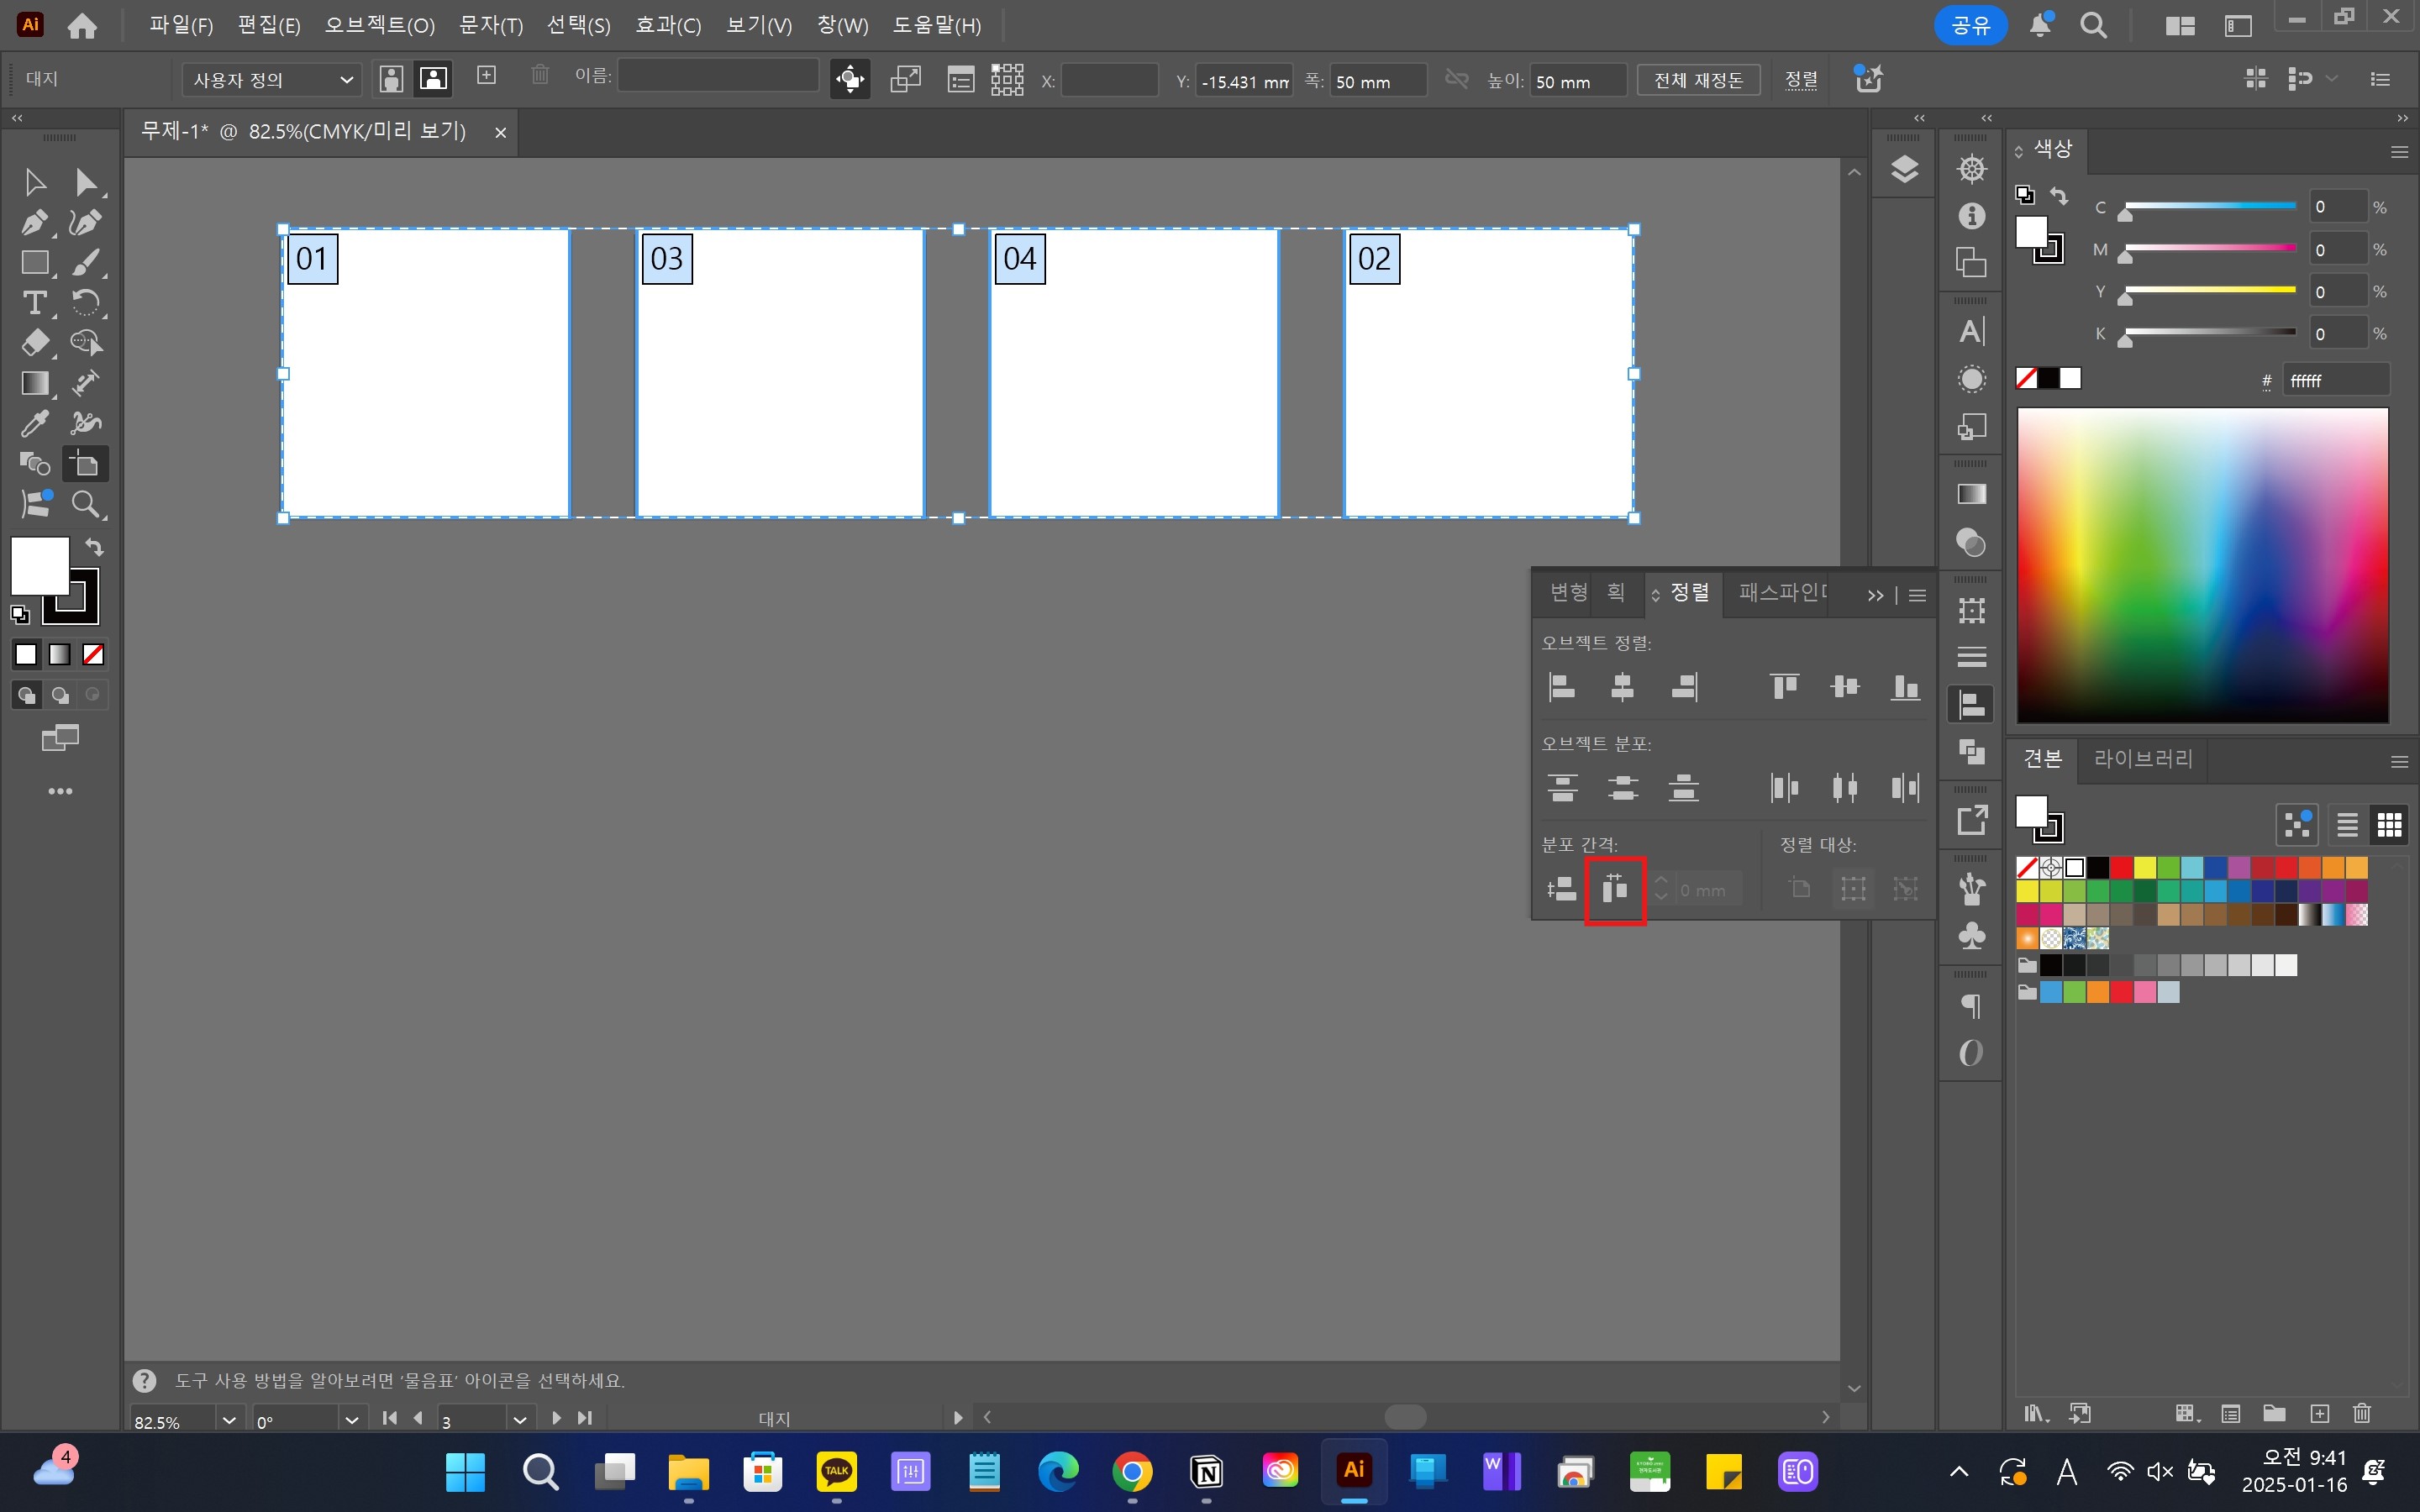2420x1512 pixels.
Task: Open the artboard preset dropdown
Action: (271, 80)
